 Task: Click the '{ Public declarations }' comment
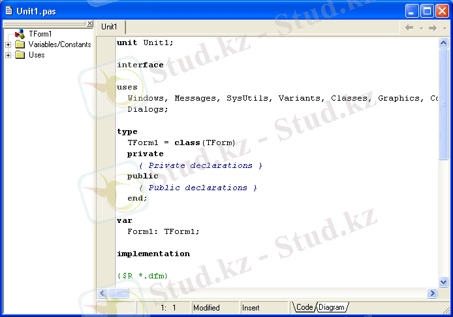198,188
